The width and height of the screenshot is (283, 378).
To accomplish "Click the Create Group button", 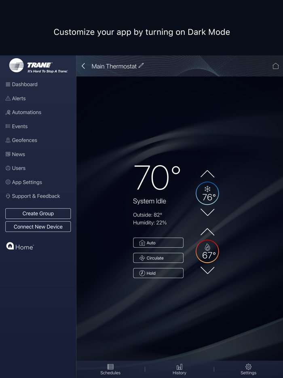I will (x=38, y=214).
